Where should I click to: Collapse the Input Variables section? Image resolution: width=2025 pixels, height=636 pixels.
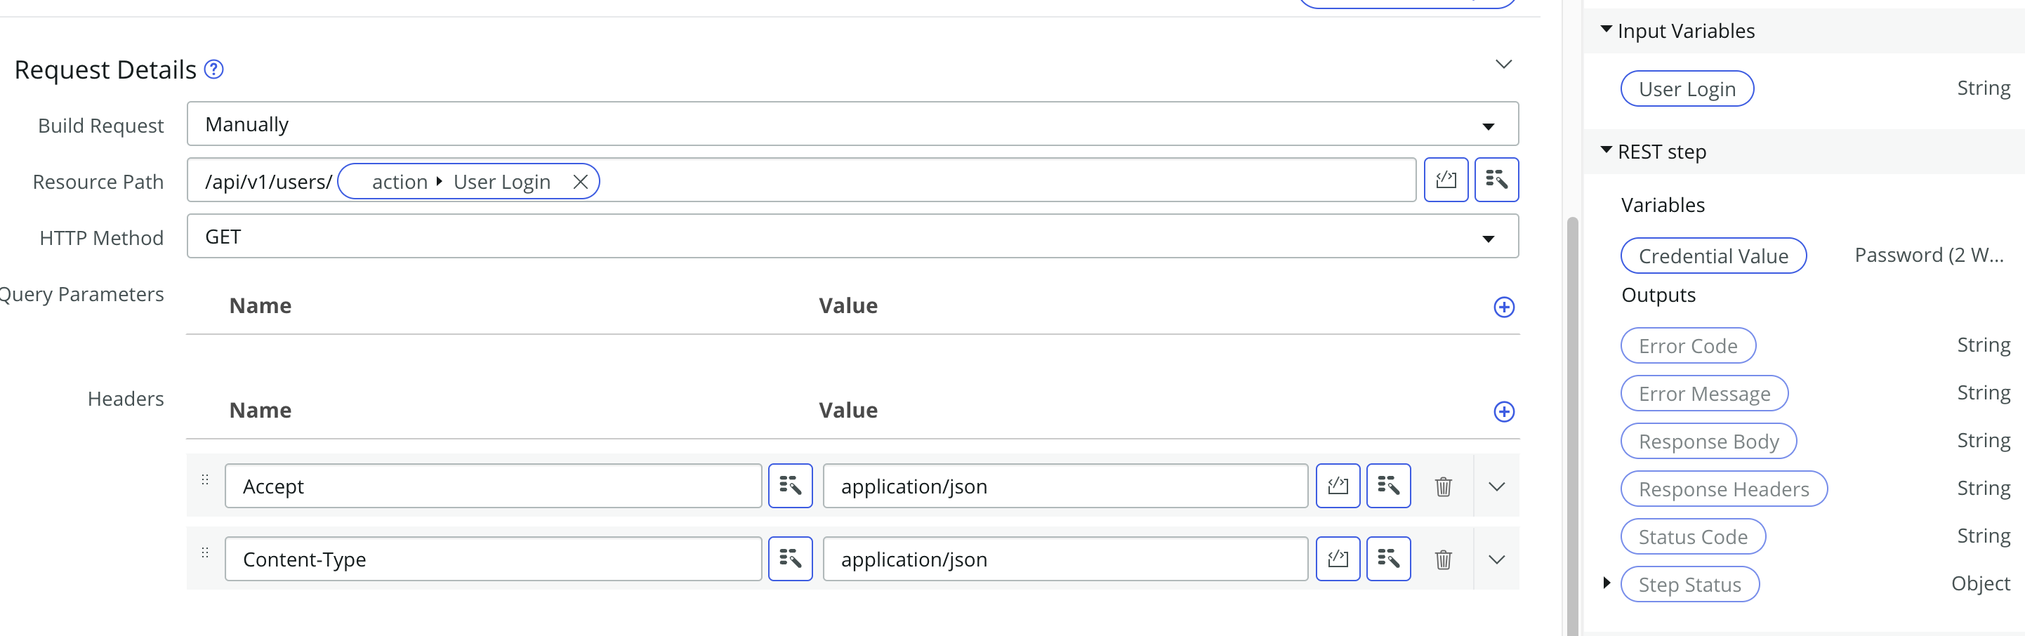tap(1606, 29)
